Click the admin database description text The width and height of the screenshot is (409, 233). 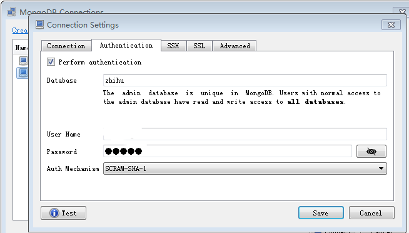point(242,98)
